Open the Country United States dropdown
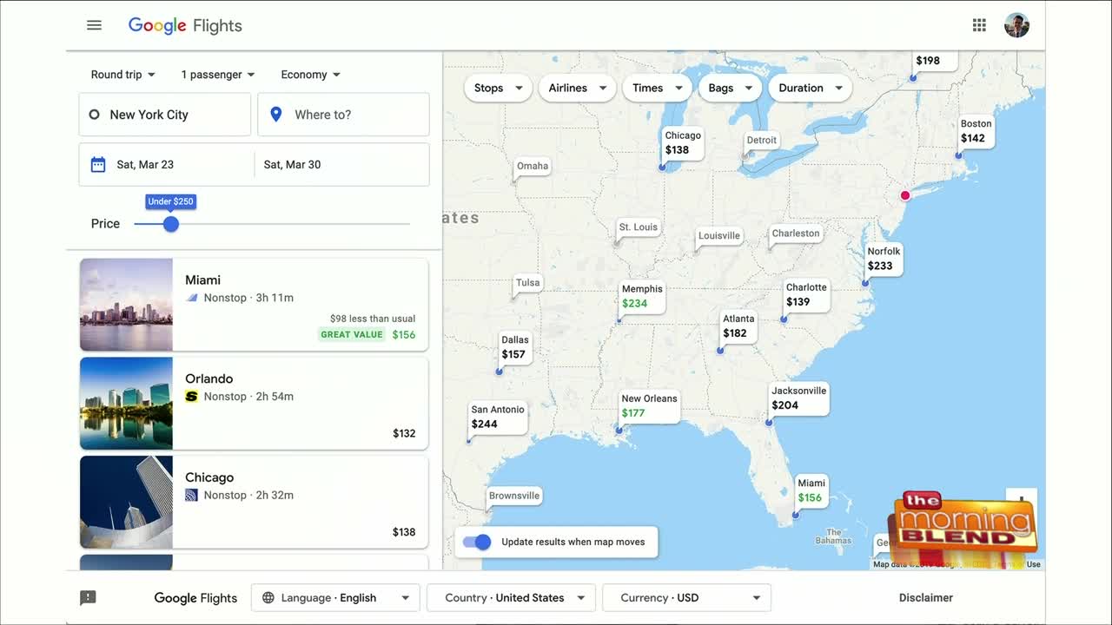The width and height of the screenshot is (1112, 625). coord(511,597)
